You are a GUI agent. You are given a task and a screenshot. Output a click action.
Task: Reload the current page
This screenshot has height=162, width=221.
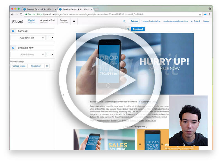tap(21, 14)
